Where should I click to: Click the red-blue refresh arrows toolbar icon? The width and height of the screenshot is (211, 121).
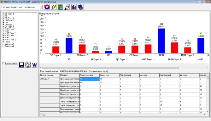pos(47,7)
